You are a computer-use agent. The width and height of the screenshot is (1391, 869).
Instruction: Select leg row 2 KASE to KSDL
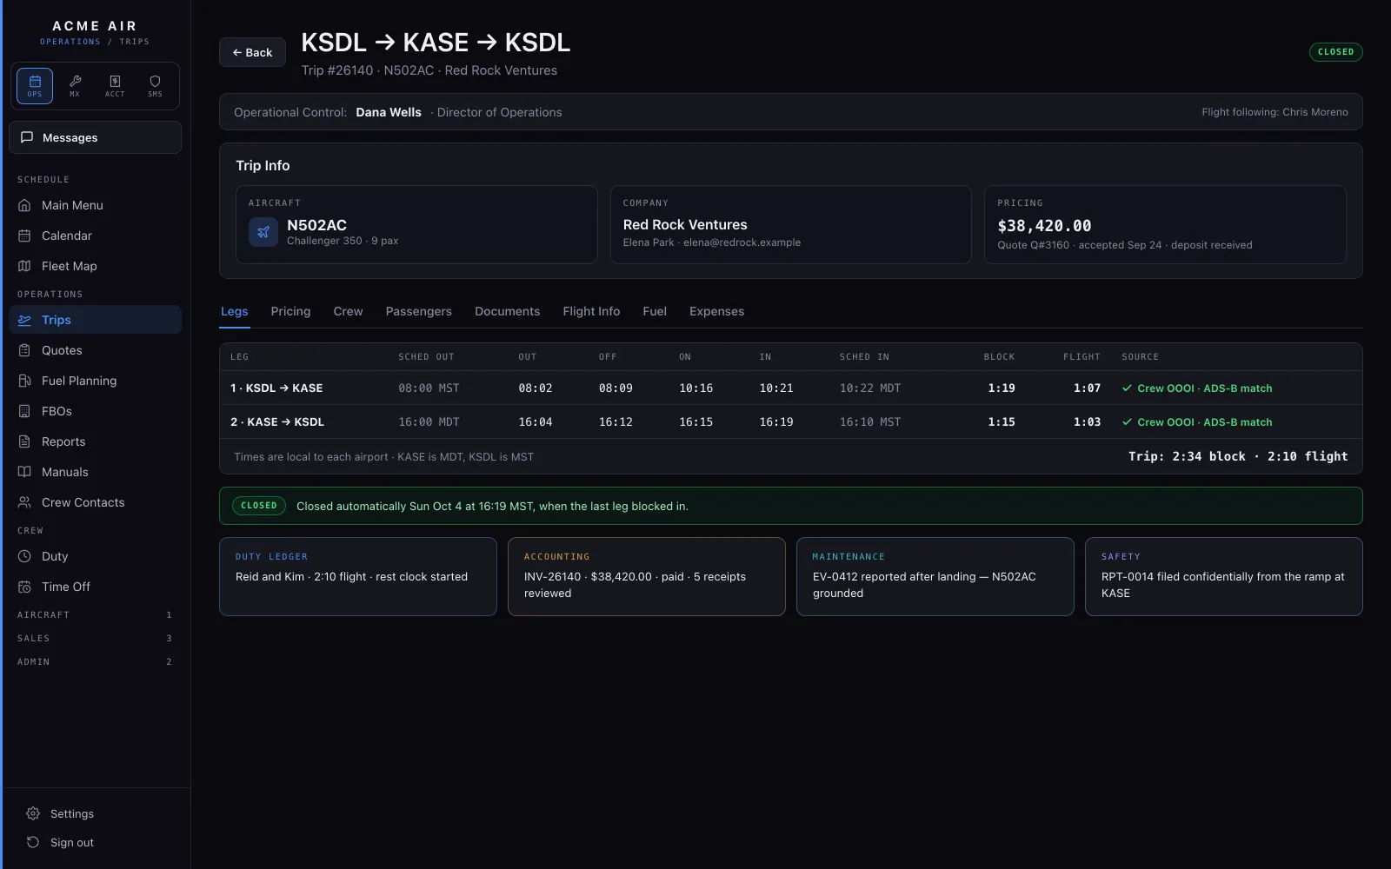(x=790, y=421)
